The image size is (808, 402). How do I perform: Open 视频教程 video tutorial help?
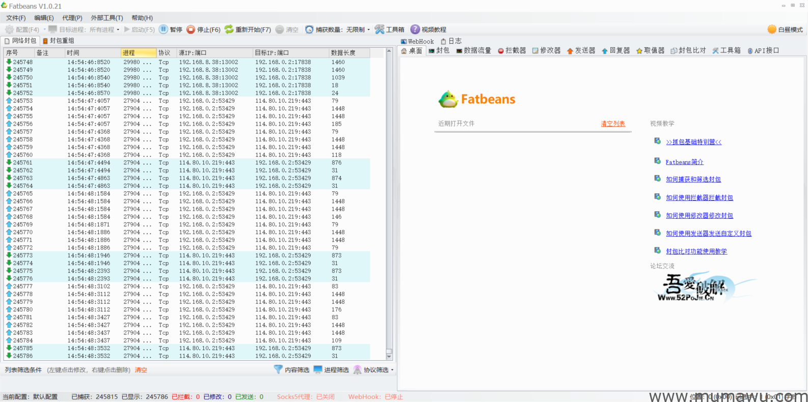tap(428, 30)
